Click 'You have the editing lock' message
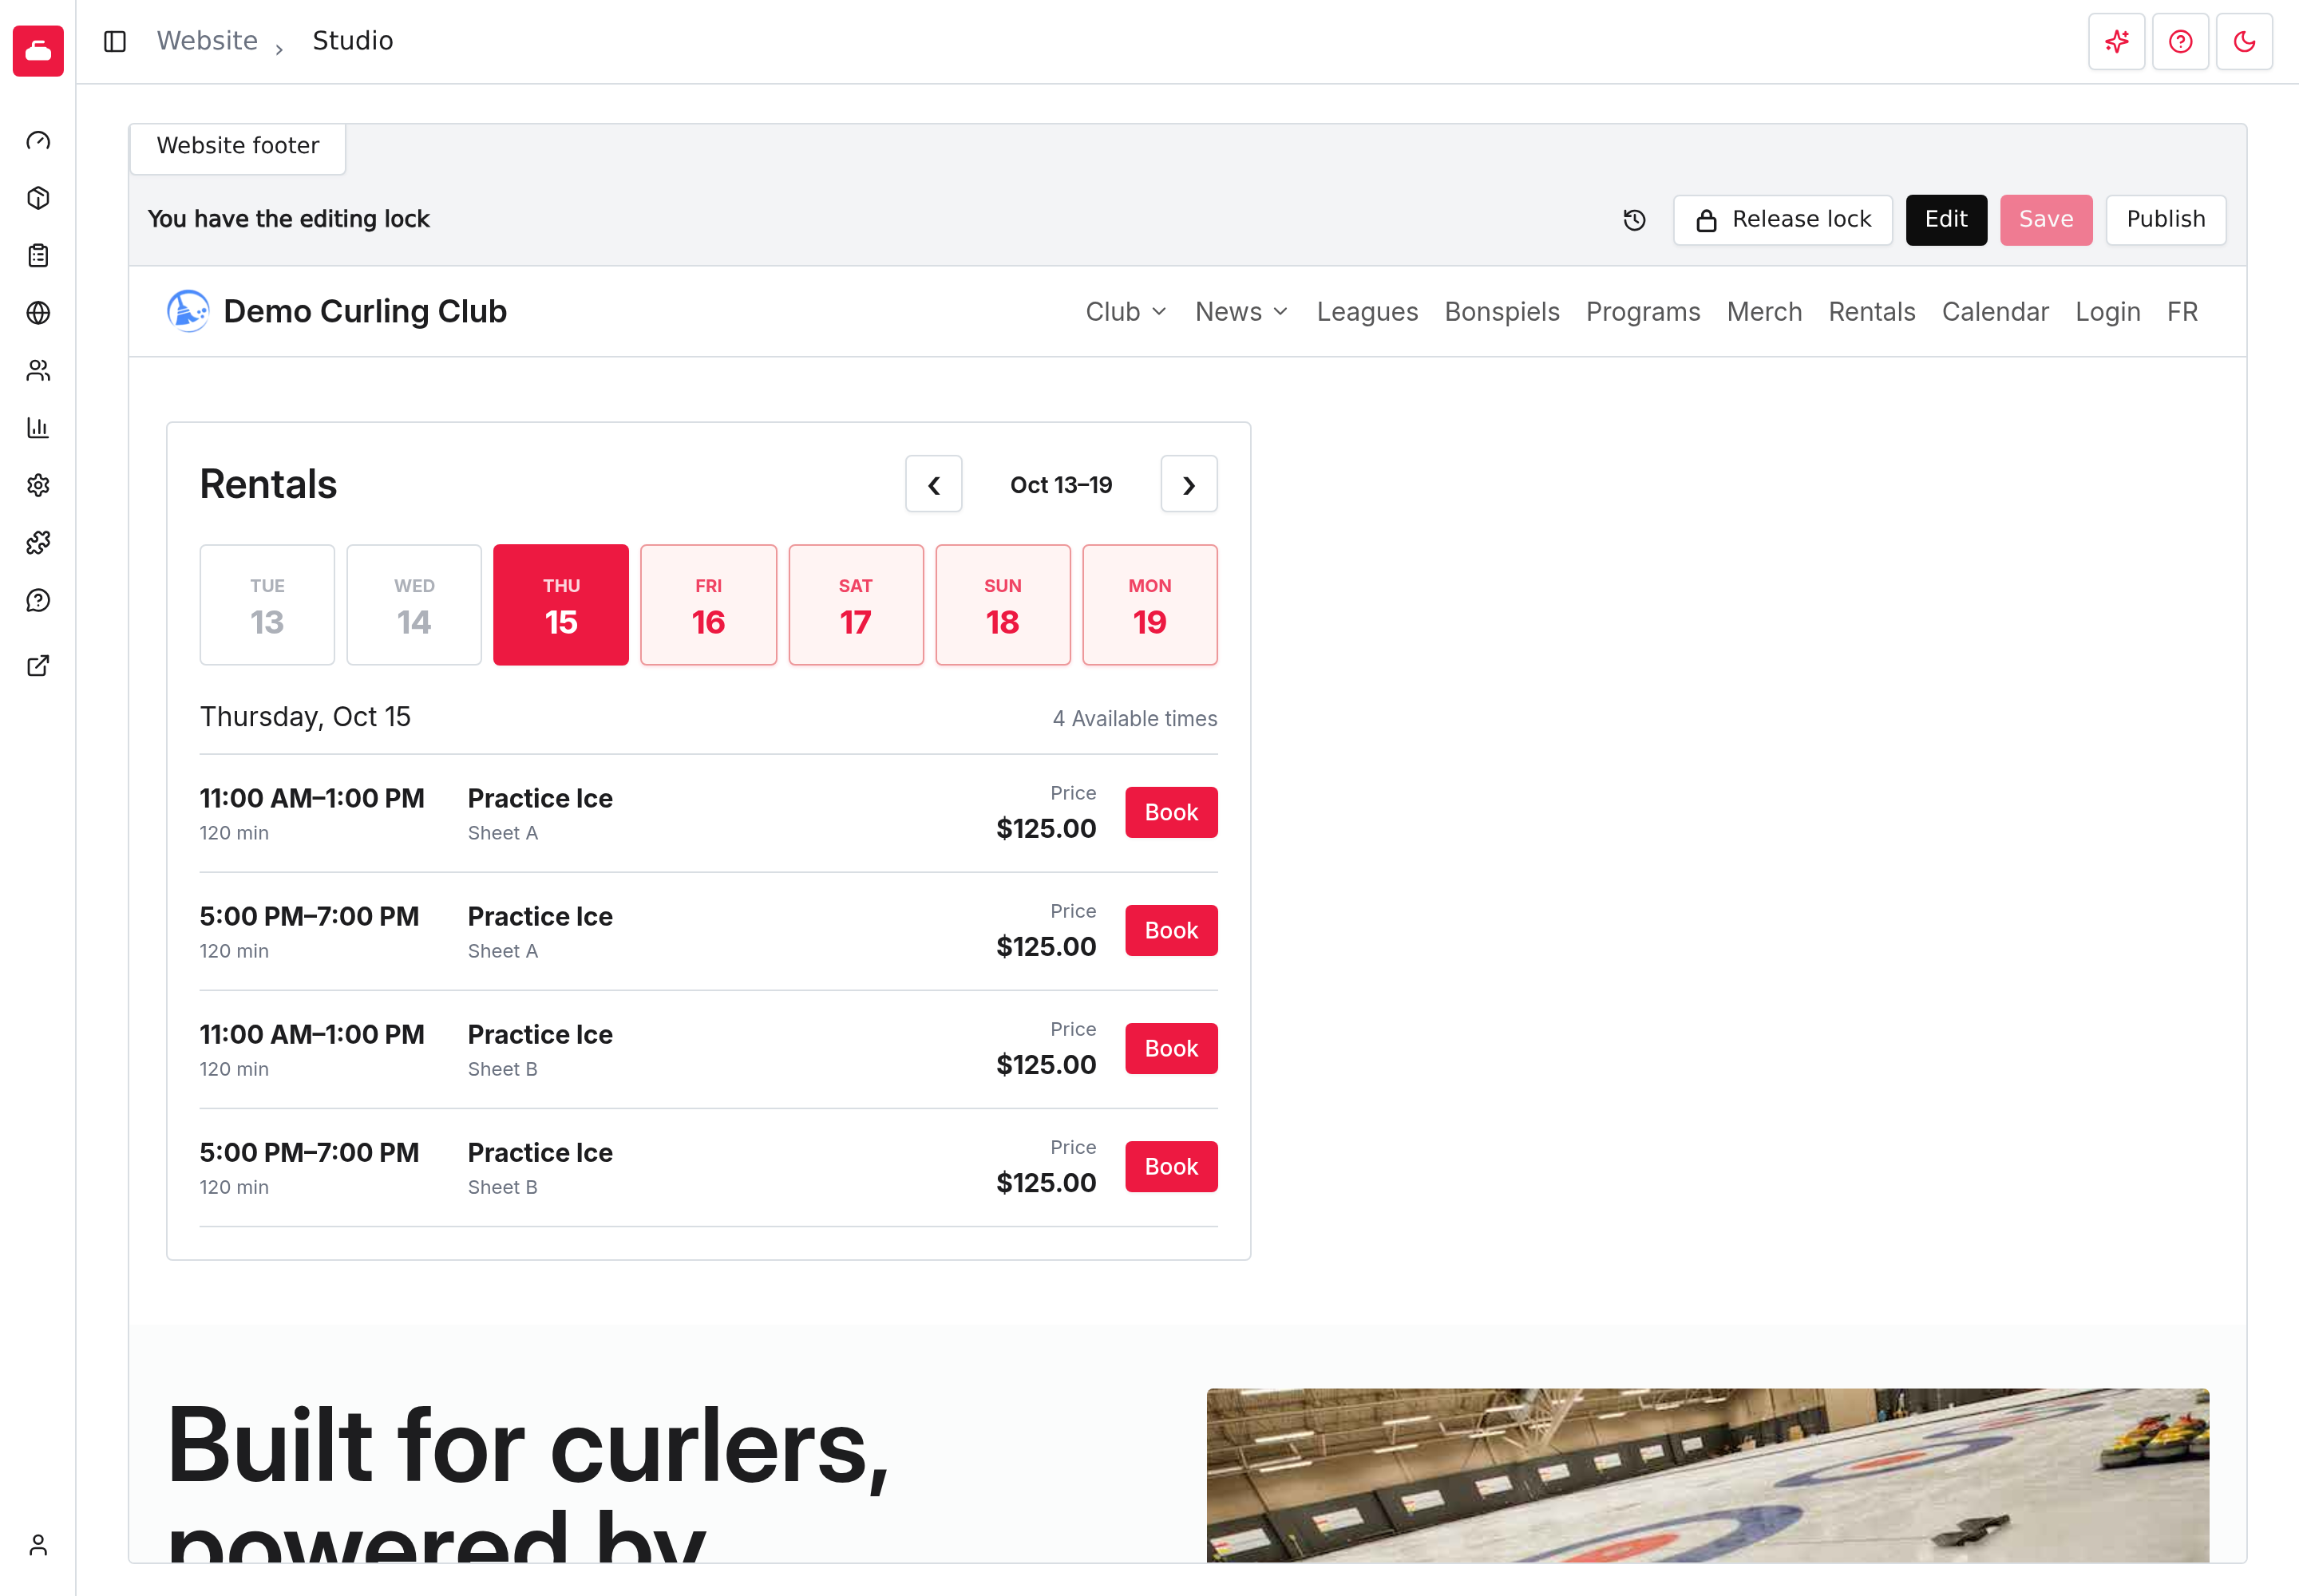 point(288,219)
